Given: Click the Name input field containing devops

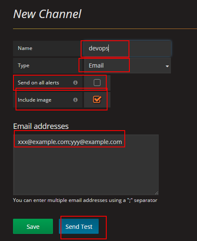Looking at the screenshot, I should pyautogui.click(x=127, y=48).
